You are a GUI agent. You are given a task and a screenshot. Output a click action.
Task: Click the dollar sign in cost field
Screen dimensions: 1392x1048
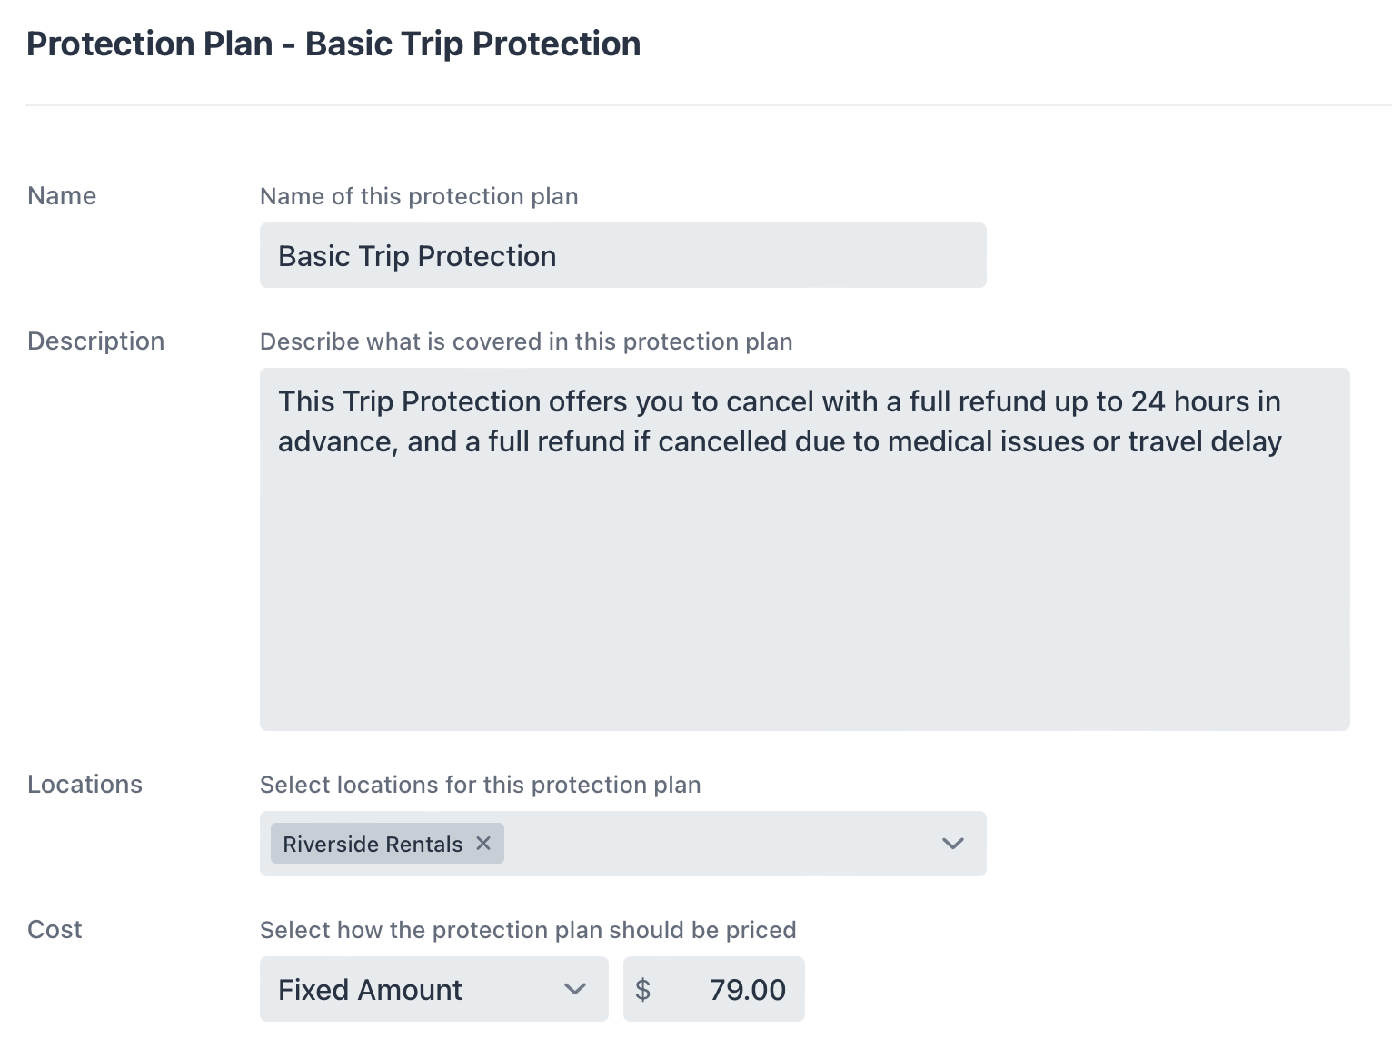coord(642,990)
